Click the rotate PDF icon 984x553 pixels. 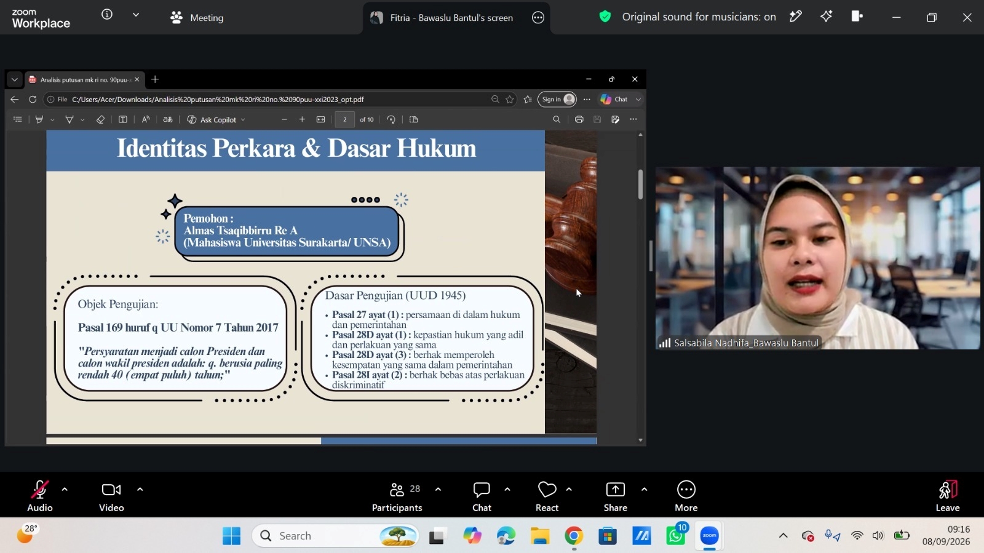pos(391,119)
